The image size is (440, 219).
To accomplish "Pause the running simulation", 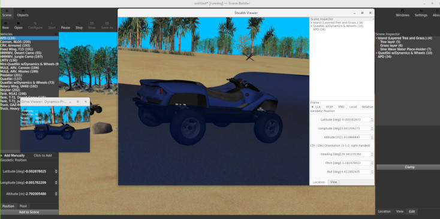I will tap(65, 26).
